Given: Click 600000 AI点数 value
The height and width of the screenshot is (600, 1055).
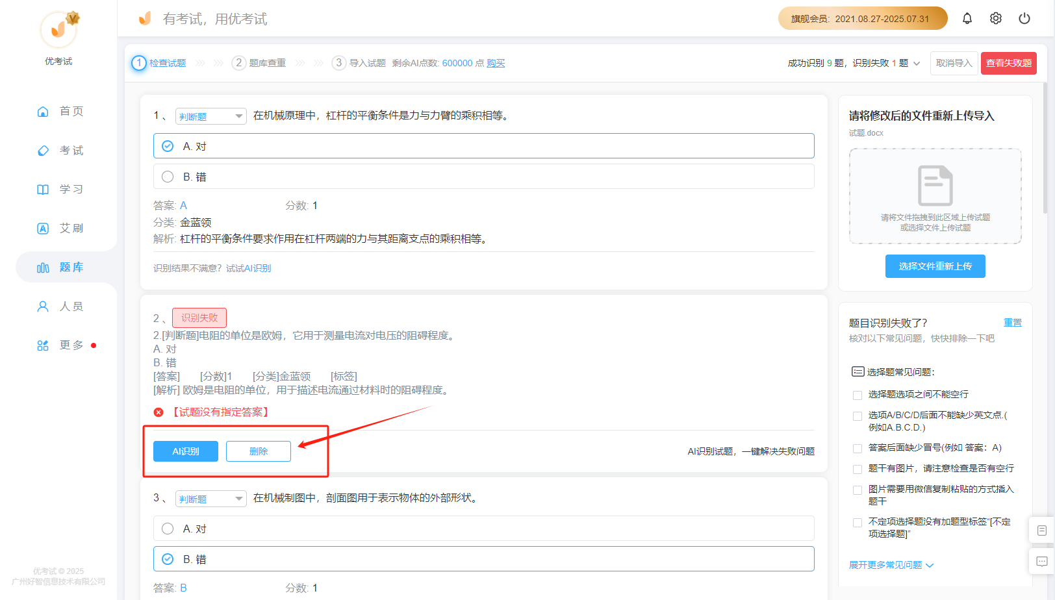Looking at the screenshot, I should click(x=457, y=63).
